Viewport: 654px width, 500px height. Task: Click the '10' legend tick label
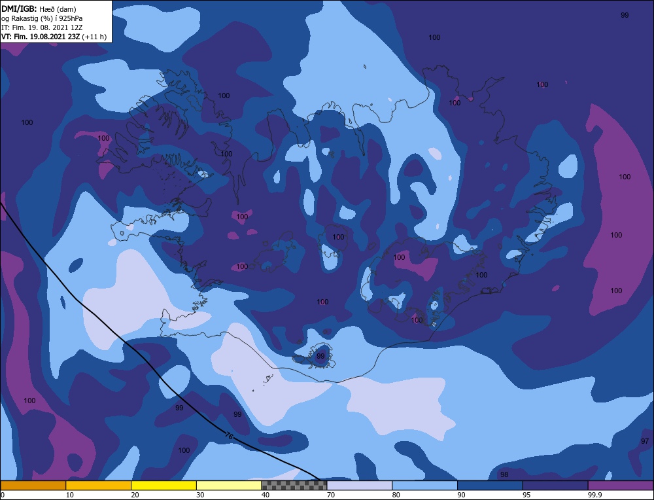70,495
